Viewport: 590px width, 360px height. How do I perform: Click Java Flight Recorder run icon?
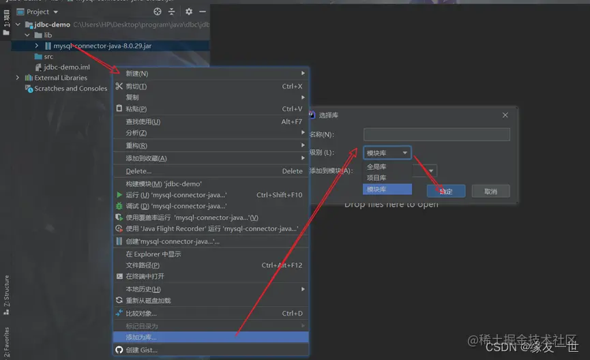[119, 228]
